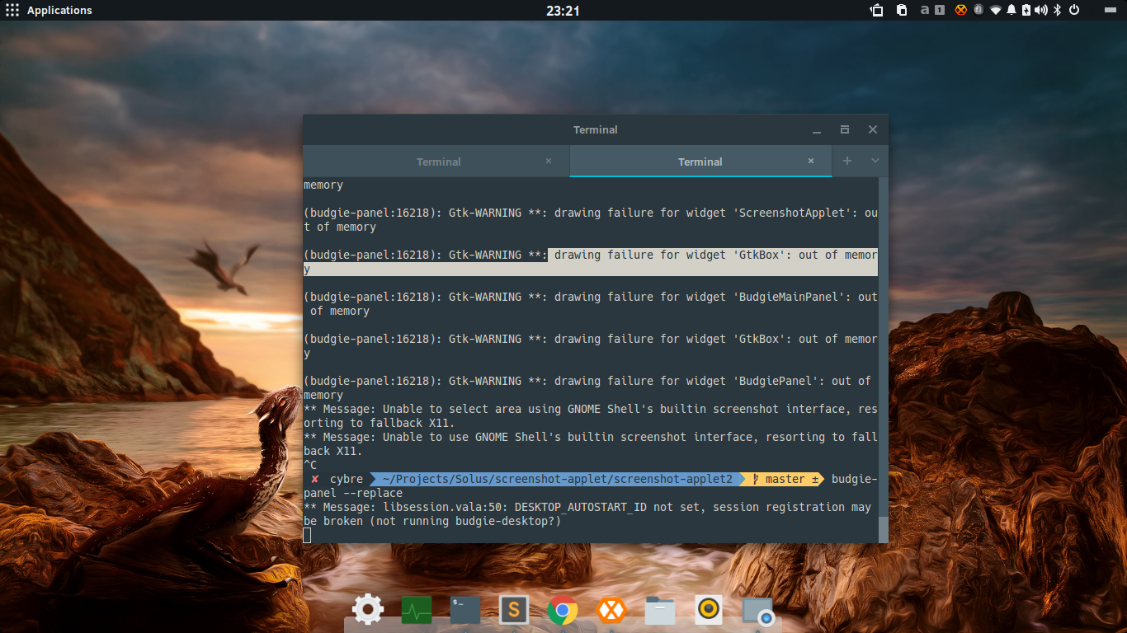Minimize the Terminal window

(x=817, y=130)
